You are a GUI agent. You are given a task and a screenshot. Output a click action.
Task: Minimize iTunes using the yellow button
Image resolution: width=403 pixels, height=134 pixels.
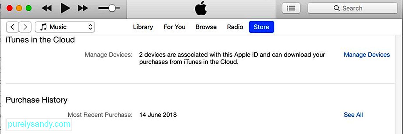click(x=19, y=8)
